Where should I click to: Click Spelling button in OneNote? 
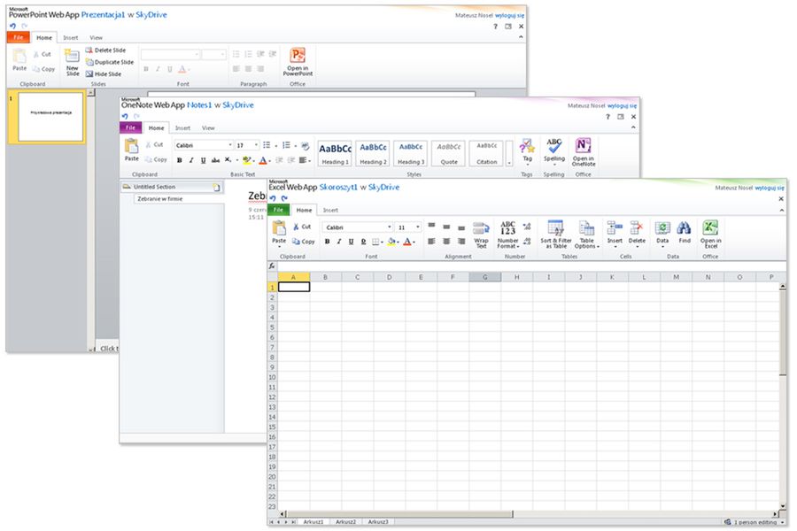point(554,151)
